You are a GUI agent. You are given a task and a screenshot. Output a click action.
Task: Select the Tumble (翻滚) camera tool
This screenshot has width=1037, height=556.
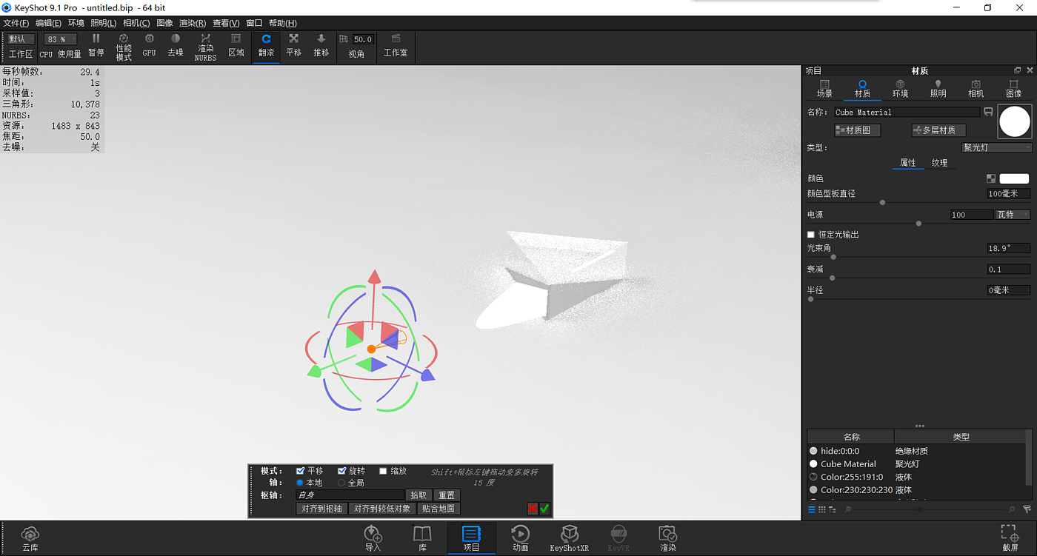coord(266,45)
